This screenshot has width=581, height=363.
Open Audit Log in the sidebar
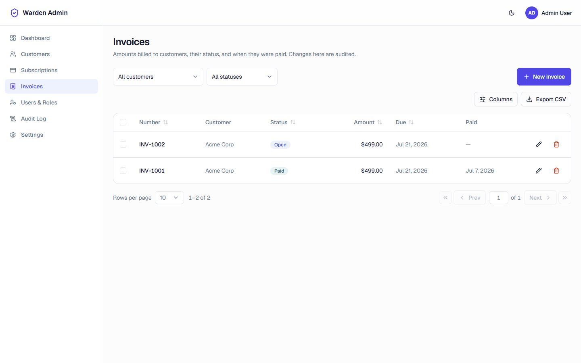pos(51,119)
